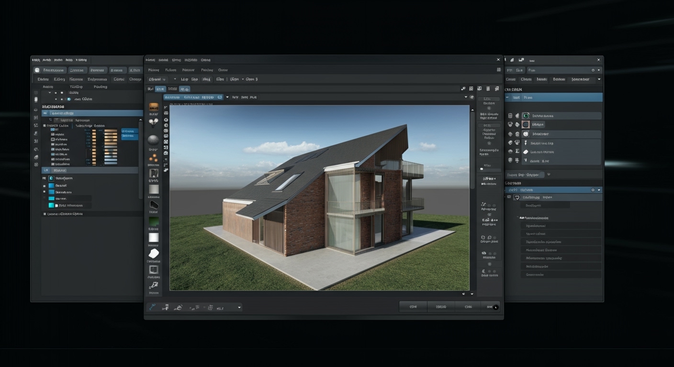The height and width of the screenshot is (367, 674).
Task: Click the globe icon beside the first scene entry
Action: 526,115
